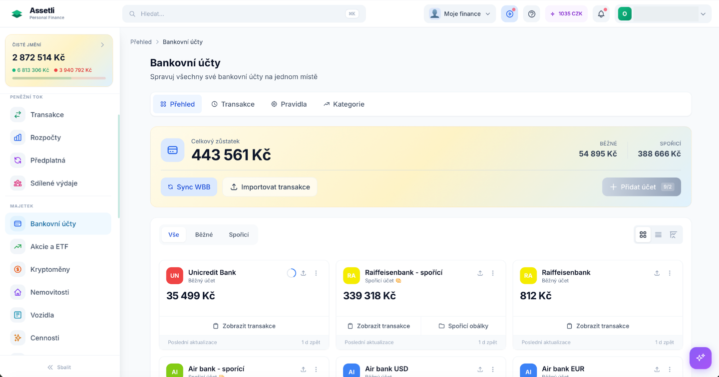This screenshot has width=719, height=377.
Task: Switch to the Pravidla tab
Action: [289, 104]
